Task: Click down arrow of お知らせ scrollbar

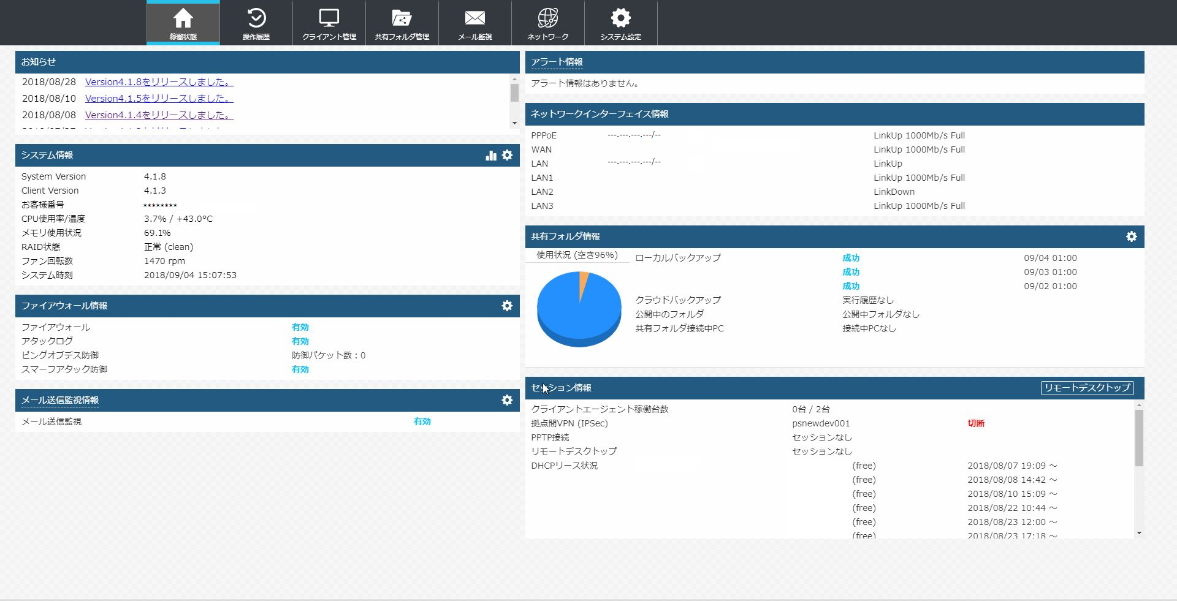Action: tap(514, 123)
